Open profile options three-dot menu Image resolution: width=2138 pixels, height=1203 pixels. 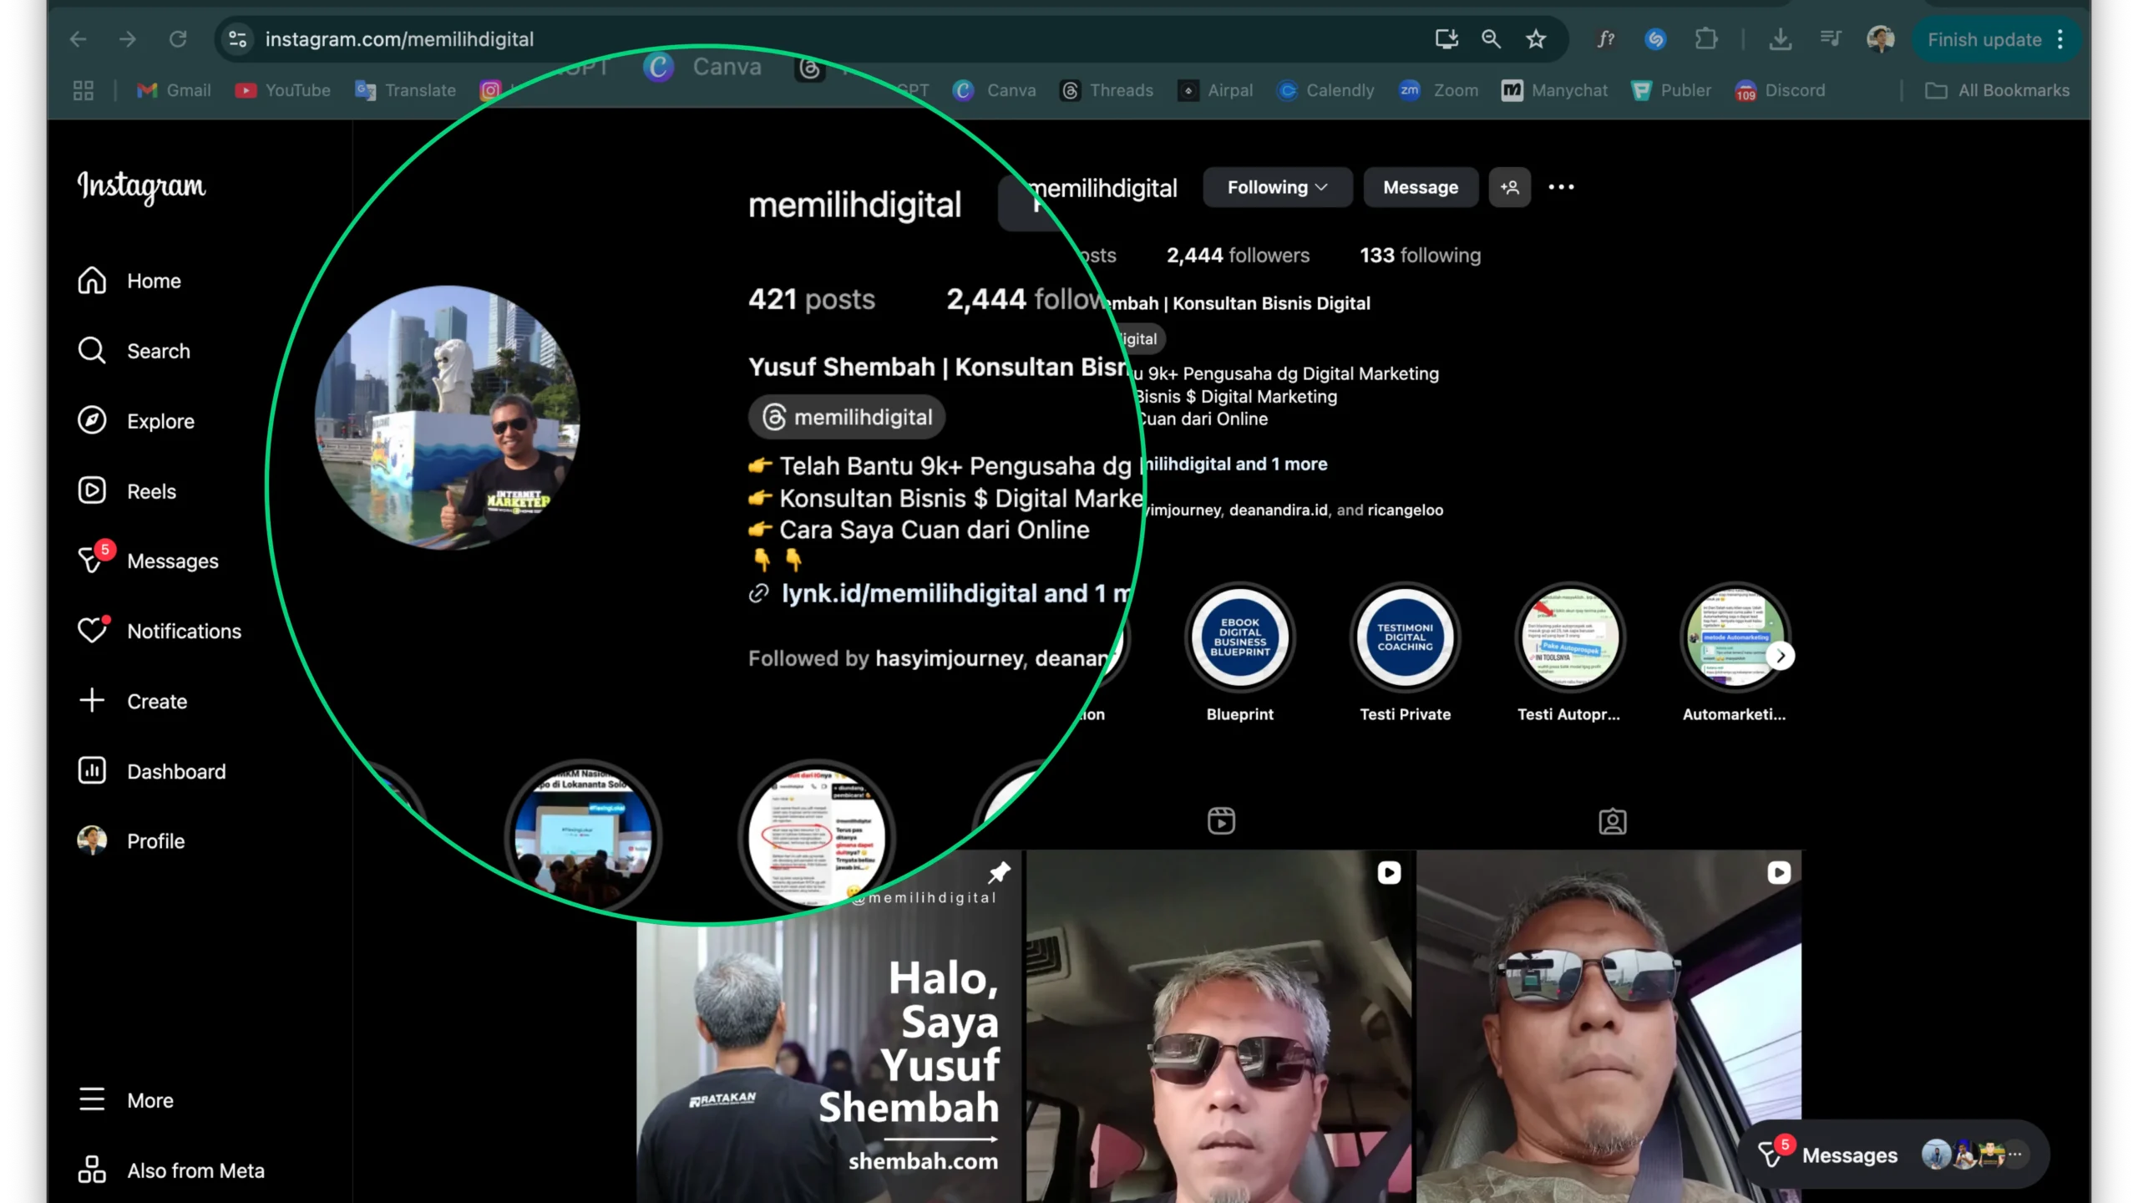1561,187
